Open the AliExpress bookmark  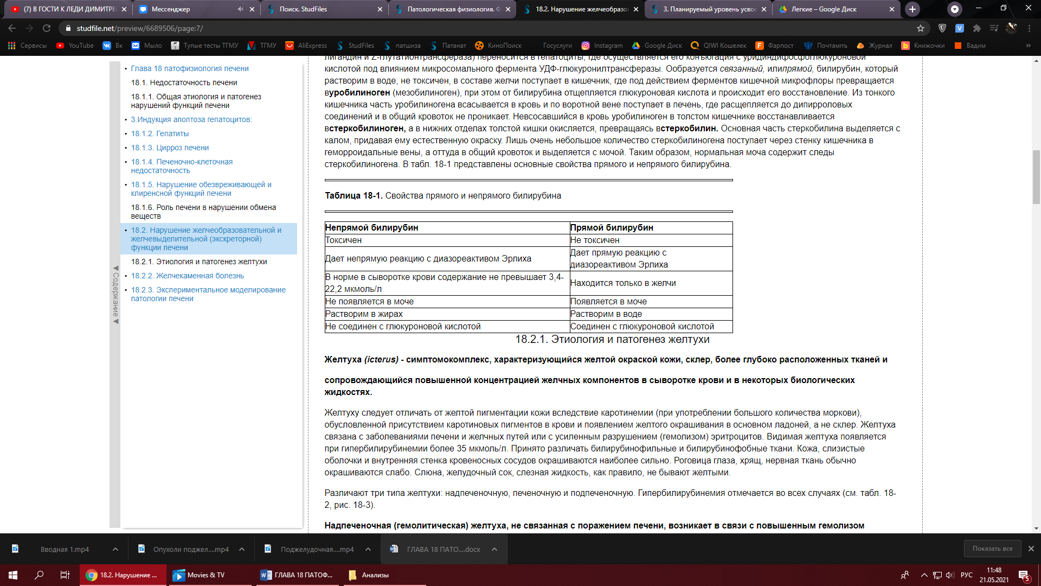pos(306,46)
